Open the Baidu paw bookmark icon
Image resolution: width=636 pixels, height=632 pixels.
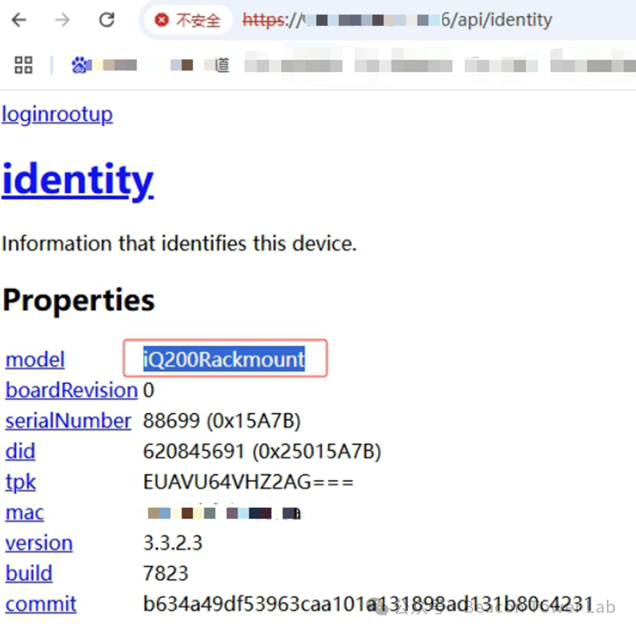(80, 65)
